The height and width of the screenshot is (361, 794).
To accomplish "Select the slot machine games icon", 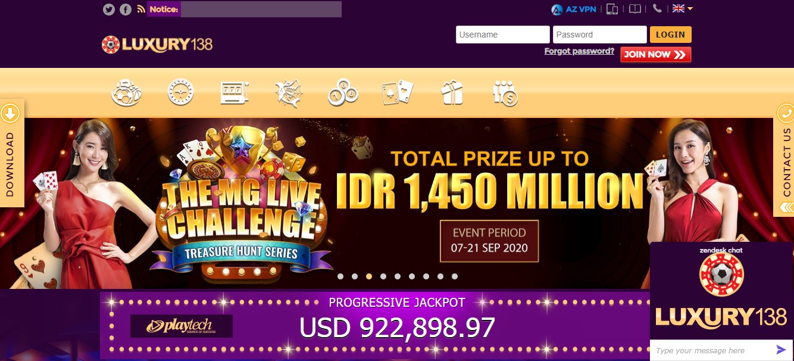I will coord(235,92).
